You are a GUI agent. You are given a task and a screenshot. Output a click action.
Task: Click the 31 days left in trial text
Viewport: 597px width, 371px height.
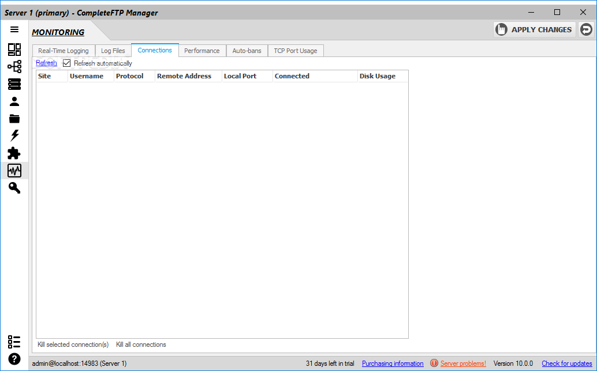tap(330, 364)
